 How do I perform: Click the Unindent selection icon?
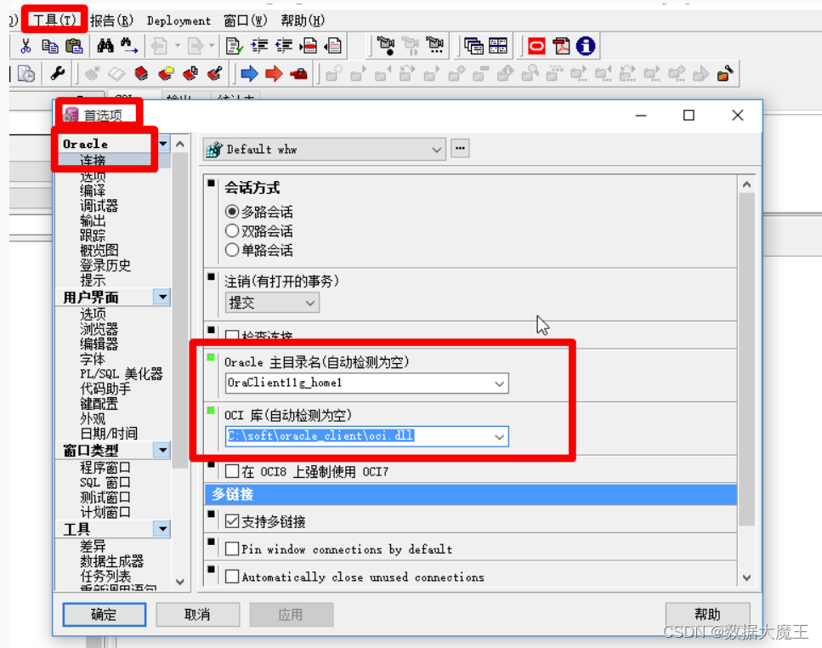[284, 47]
